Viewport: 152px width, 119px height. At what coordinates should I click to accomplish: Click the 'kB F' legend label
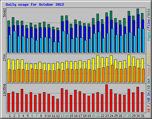coord(149,109)
